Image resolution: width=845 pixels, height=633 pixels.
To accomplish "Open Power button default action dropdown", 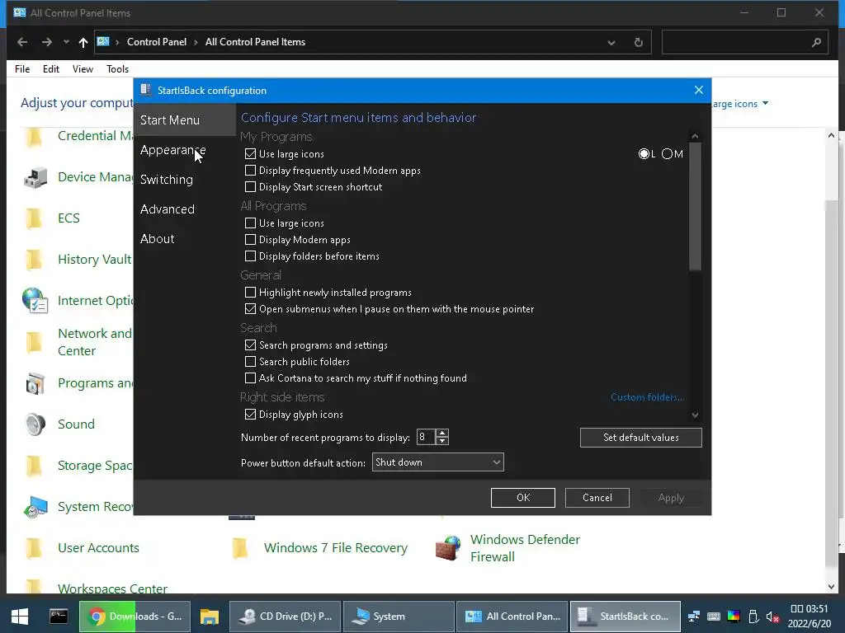I will click(437, 462).
